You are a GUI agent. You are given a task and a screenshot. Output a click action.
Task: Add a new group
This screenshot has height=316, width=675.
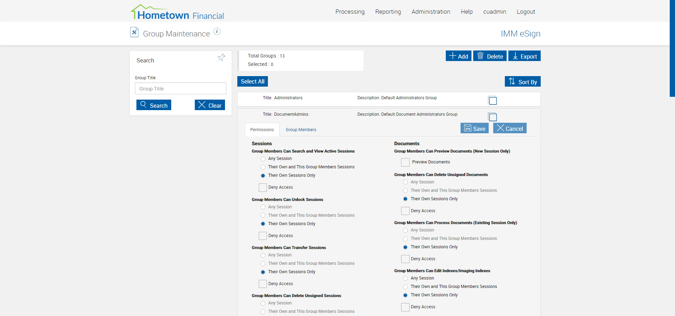point(458,56)
